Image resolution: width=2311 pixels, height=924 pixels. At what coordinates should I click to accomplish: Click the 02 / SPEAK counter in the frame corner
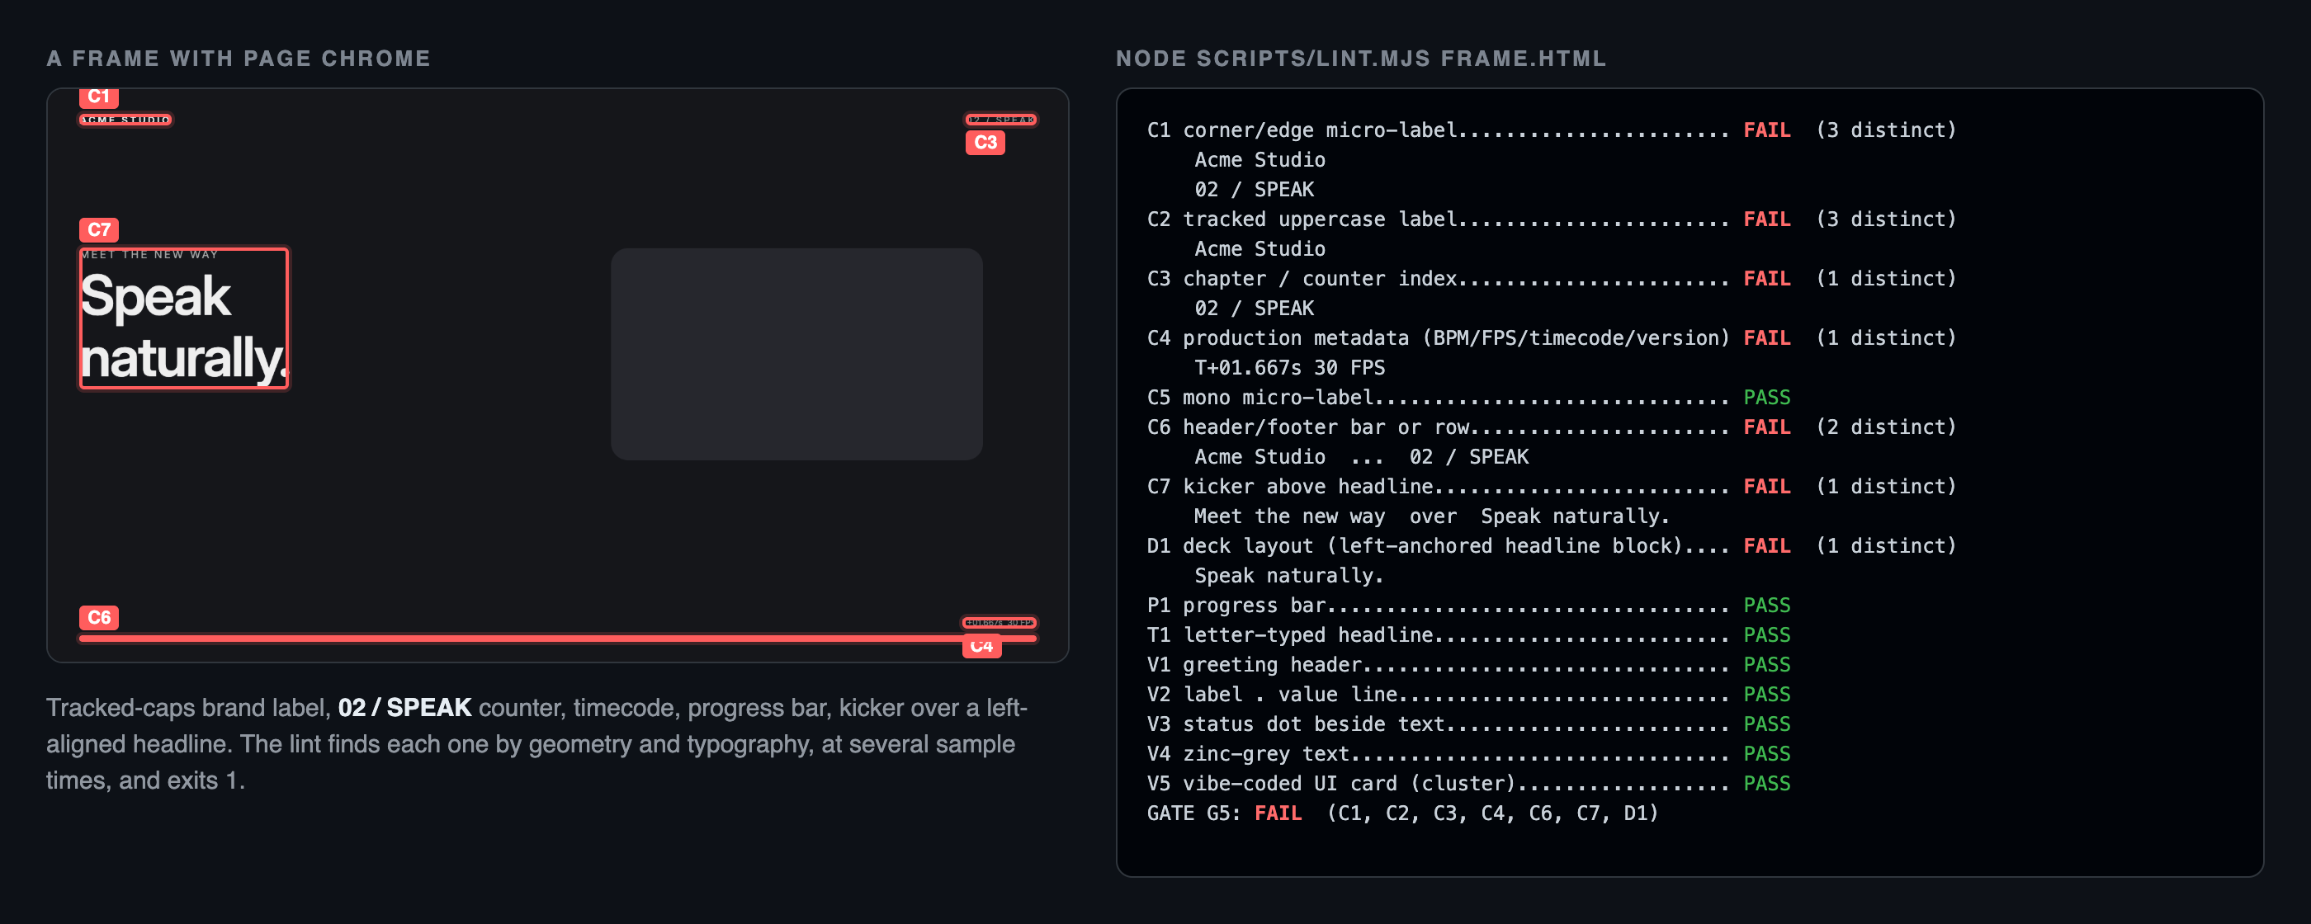point(1001,120)
